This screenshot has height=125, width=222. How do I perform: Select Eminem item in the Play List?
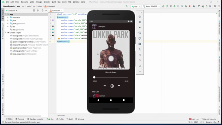coord(111,96)
